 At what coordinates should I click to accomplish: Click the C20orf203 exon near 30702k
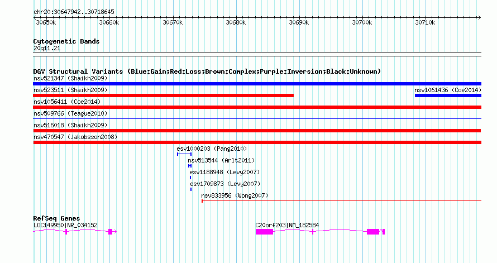coord(373,232)
